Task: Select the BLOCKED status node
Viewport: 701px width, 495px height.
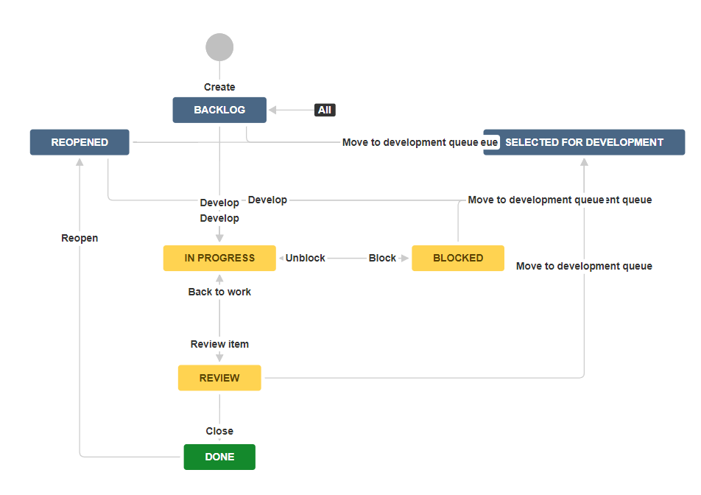Action: (x=458, y=258)
